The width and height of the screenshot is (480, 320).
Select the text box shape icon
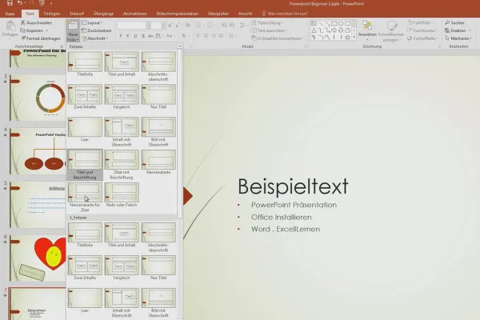[x=314, y=23]
